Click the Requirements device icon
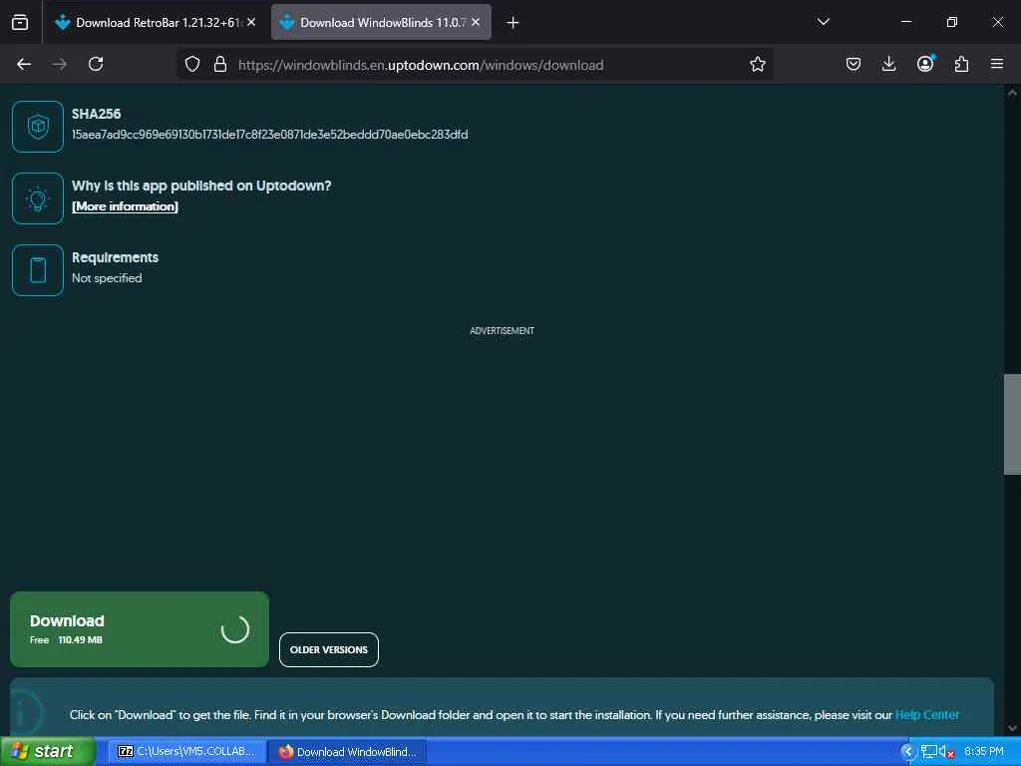The image size is (1021, 766). 38,269
